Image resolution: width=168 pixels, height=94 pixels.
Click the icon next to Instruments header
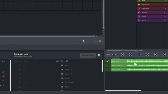click(x=25, y=61)
